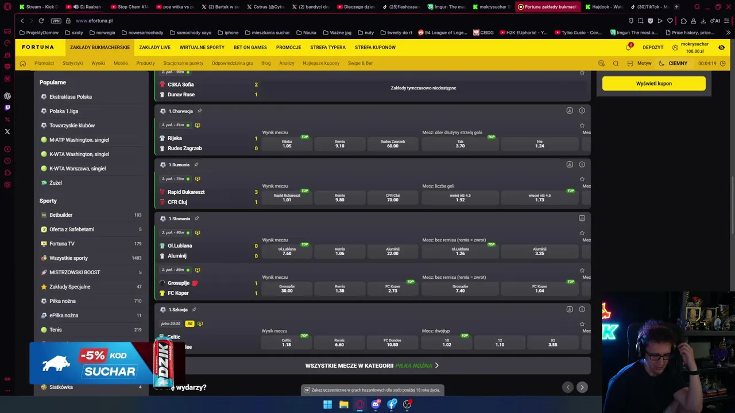Bet on Rijeka win at 1.05
735x413 pixels.
click(x=287, y=143)
